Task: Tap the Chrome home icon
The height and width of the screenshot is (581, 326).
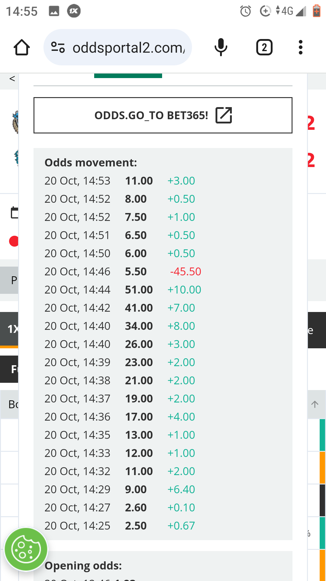Action: (x=22, y=48)
